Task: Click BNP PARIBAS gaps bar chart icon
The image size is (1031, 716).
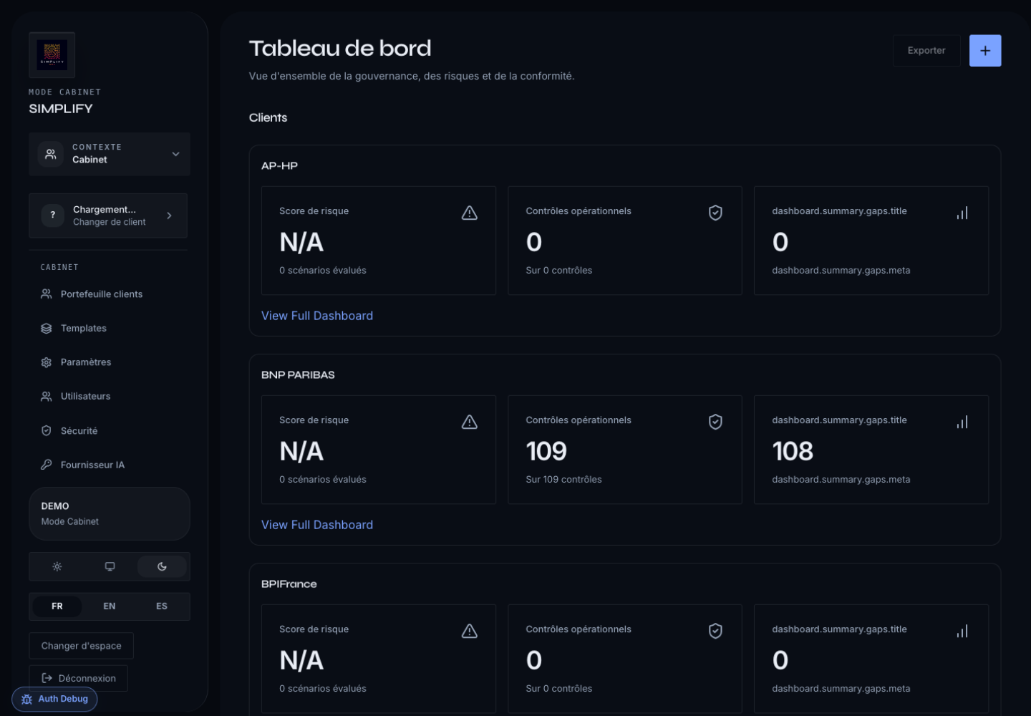Action: [962, 422]
